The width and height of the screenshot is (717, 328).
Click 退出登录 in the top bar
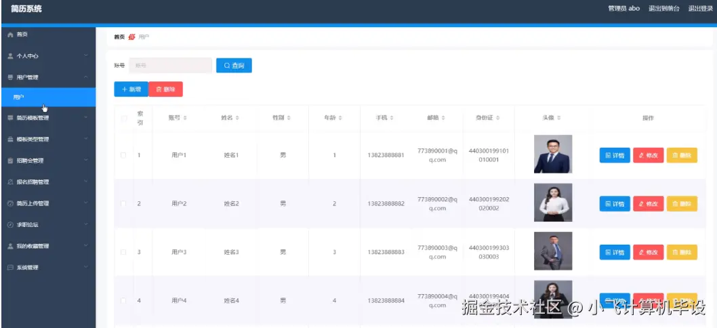tap(701, 9)
